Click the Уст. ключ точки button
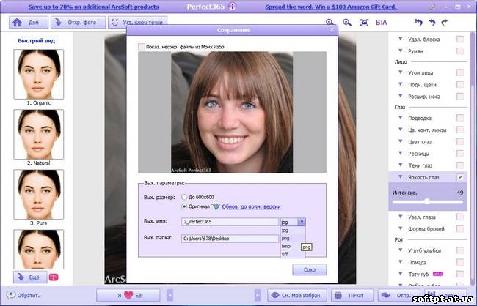The image size is (477, 306). pyautogui.click(x=137, y=23)
